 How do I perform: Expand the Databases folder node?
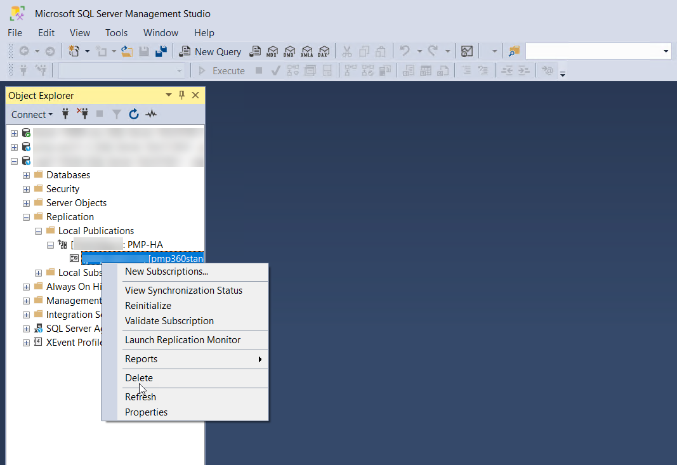click(27, 175)
